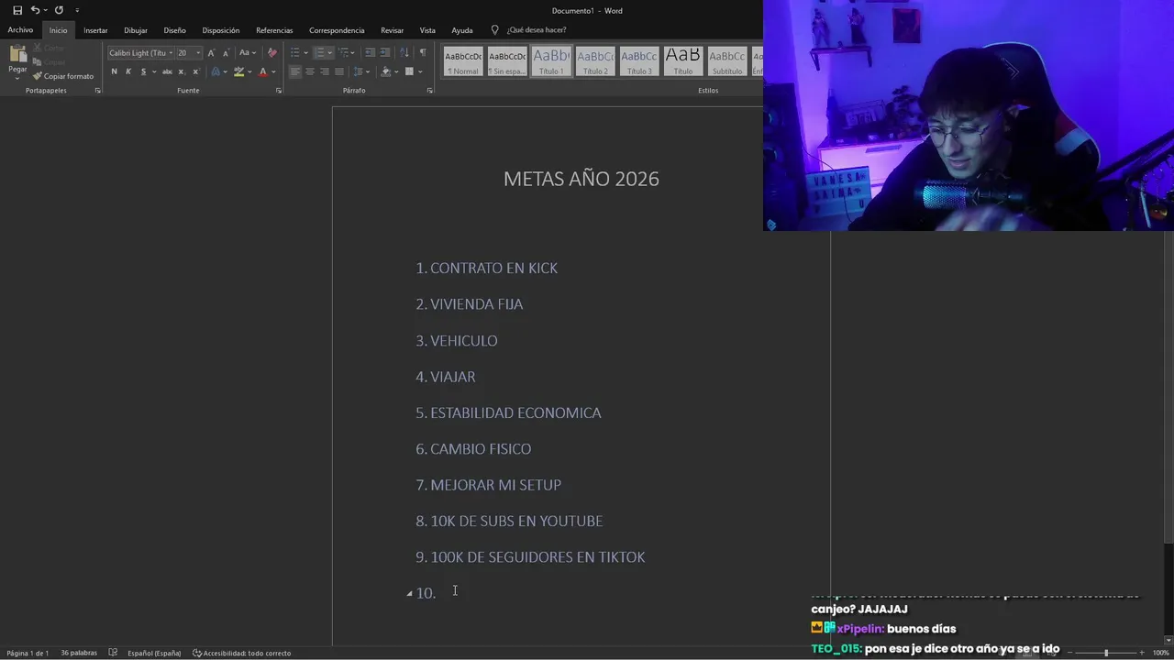Open the Accesibilidad: todo correcto checker
1174x660 pixels.
tap(241, 653)
